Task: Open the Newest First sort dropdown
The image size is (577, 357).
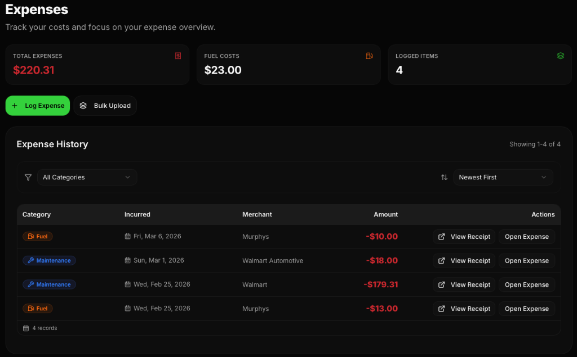Action: 503,177
